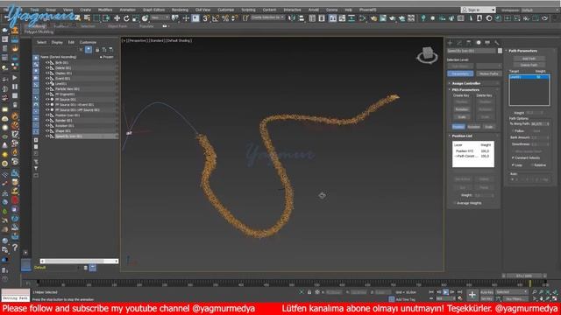Switch to the Freeform ribbon tab

[x=61, y=26]
